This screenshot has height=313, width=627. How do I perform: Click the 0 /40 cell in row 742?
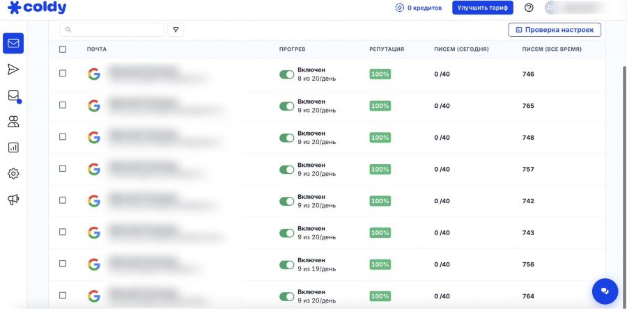click(x=442, y=201)
